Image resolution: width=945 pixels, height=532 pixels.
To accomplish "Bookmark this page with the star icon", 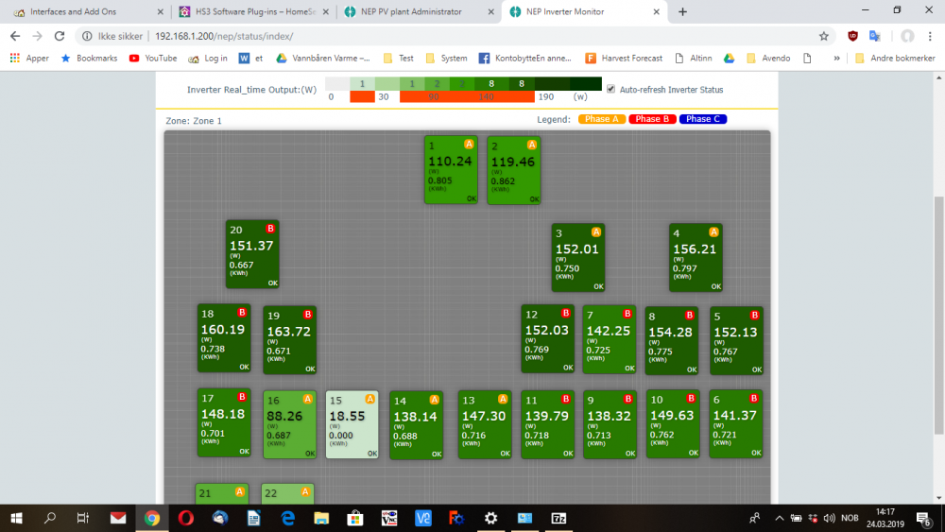I will pos(823,36).
